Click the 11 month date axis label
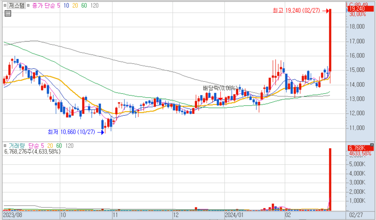376x220 pixels. coord(116,215)
